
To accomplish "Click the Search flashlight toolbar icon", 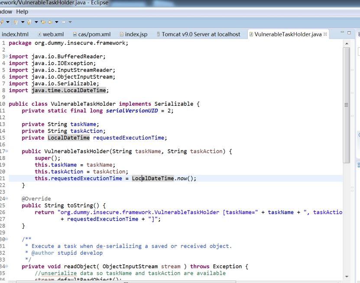I will [2, 22].
